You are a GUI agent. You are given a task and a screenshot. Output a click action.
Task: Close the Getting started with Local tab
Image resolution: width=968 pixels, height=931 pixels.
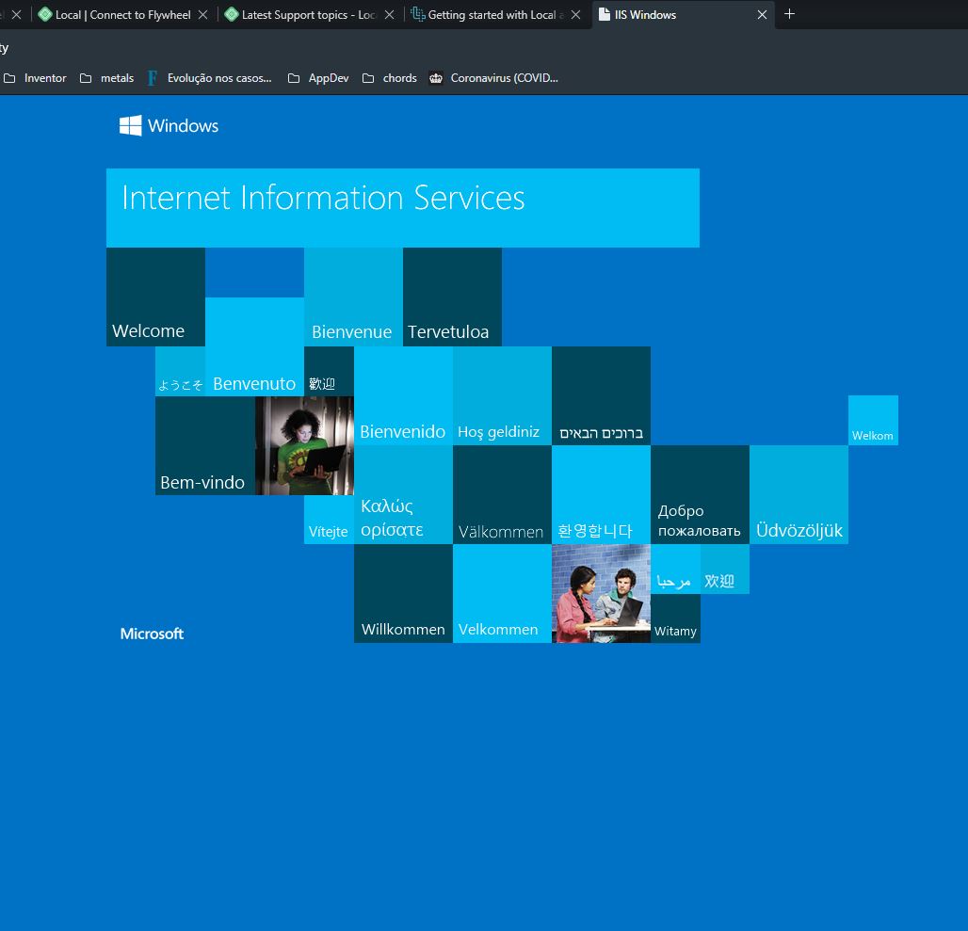click(575, 15)
